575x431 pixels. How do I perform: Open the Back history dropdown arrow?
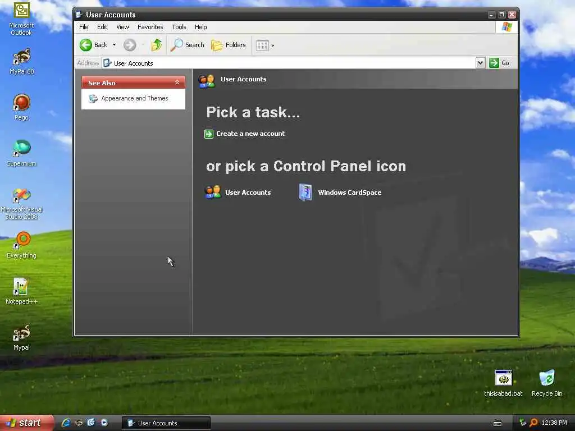click(115, 45)
